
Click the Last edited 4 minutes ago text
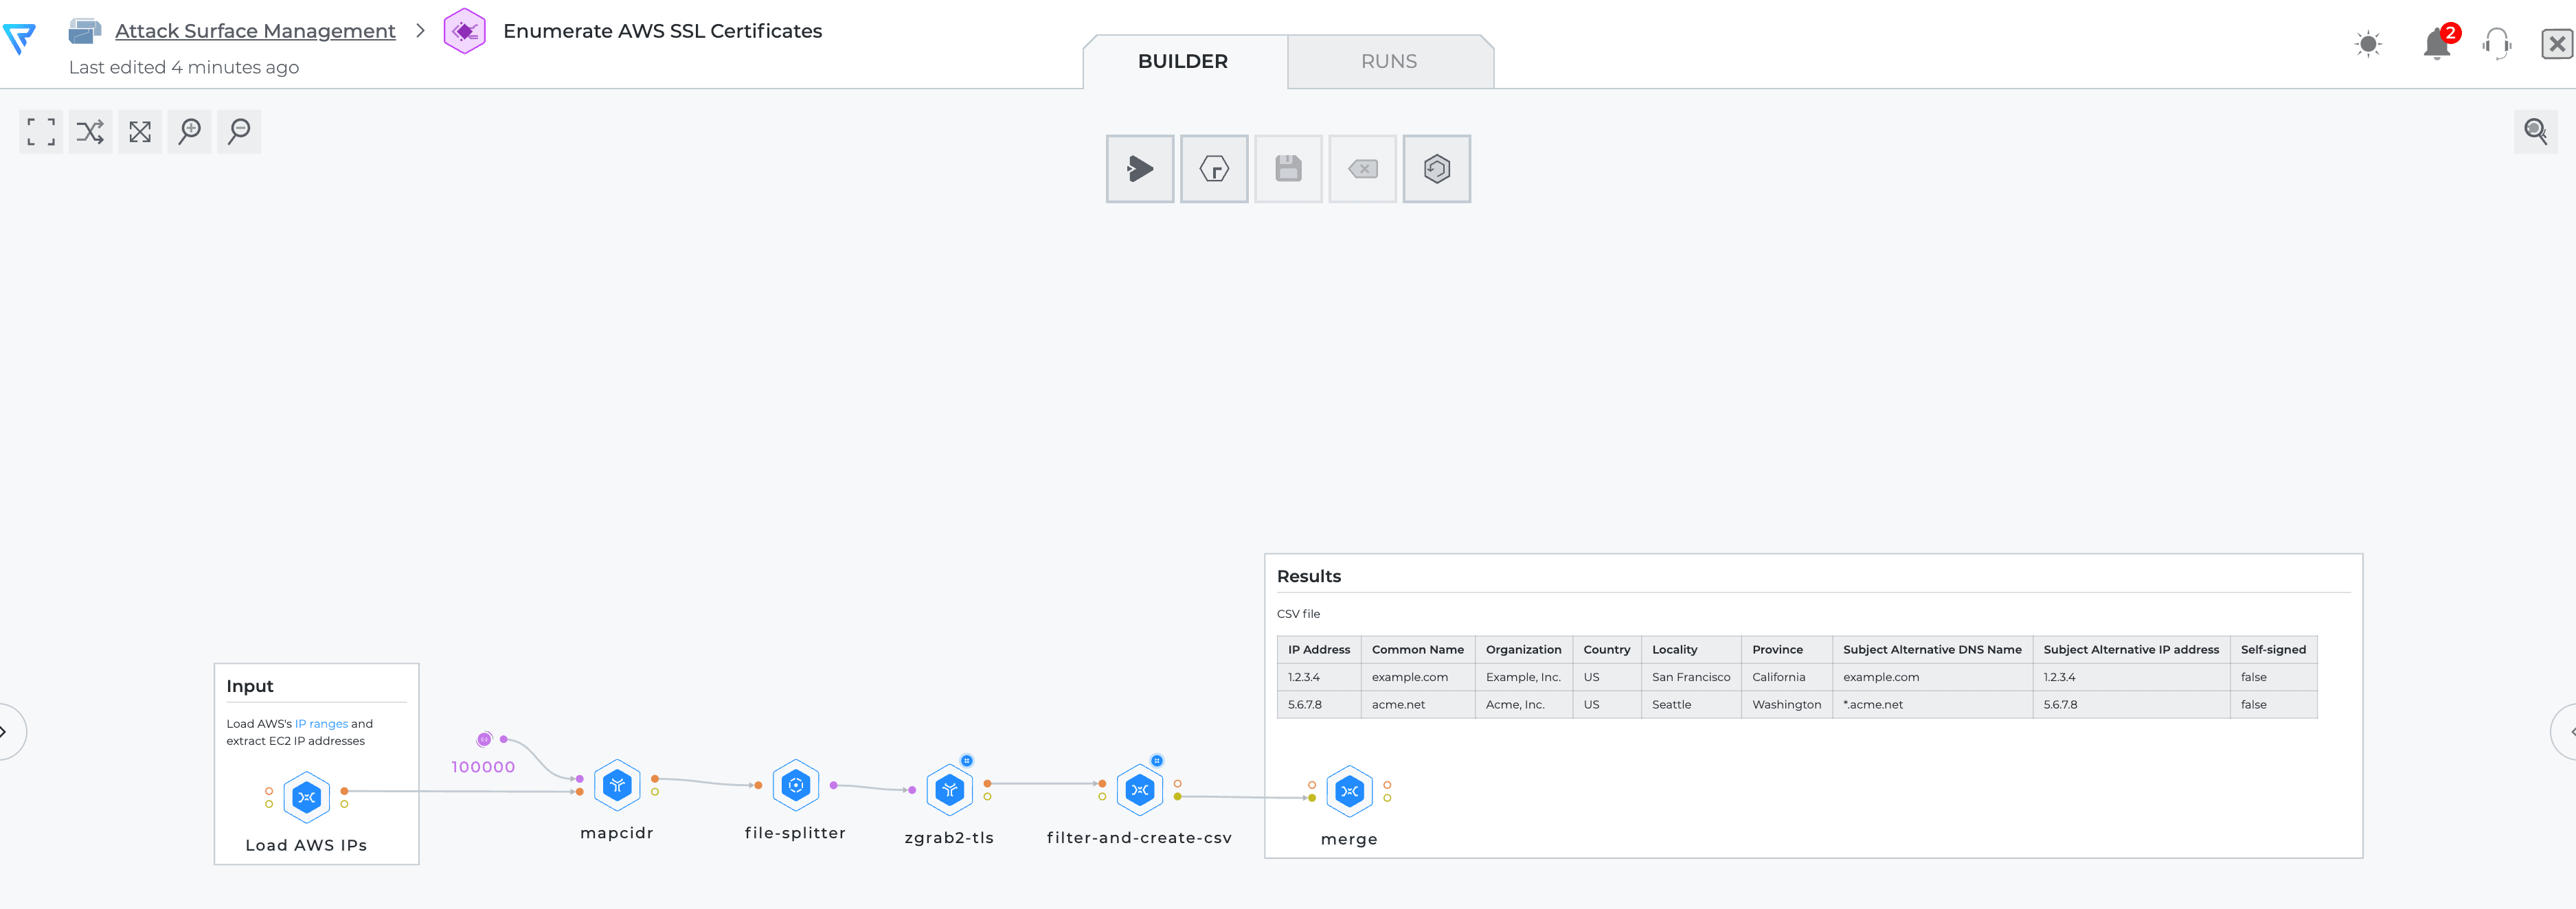coord(184,68)
